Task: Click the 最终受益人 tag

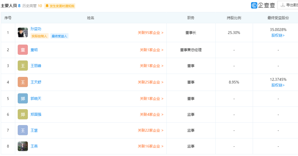Action: (60, 36)
